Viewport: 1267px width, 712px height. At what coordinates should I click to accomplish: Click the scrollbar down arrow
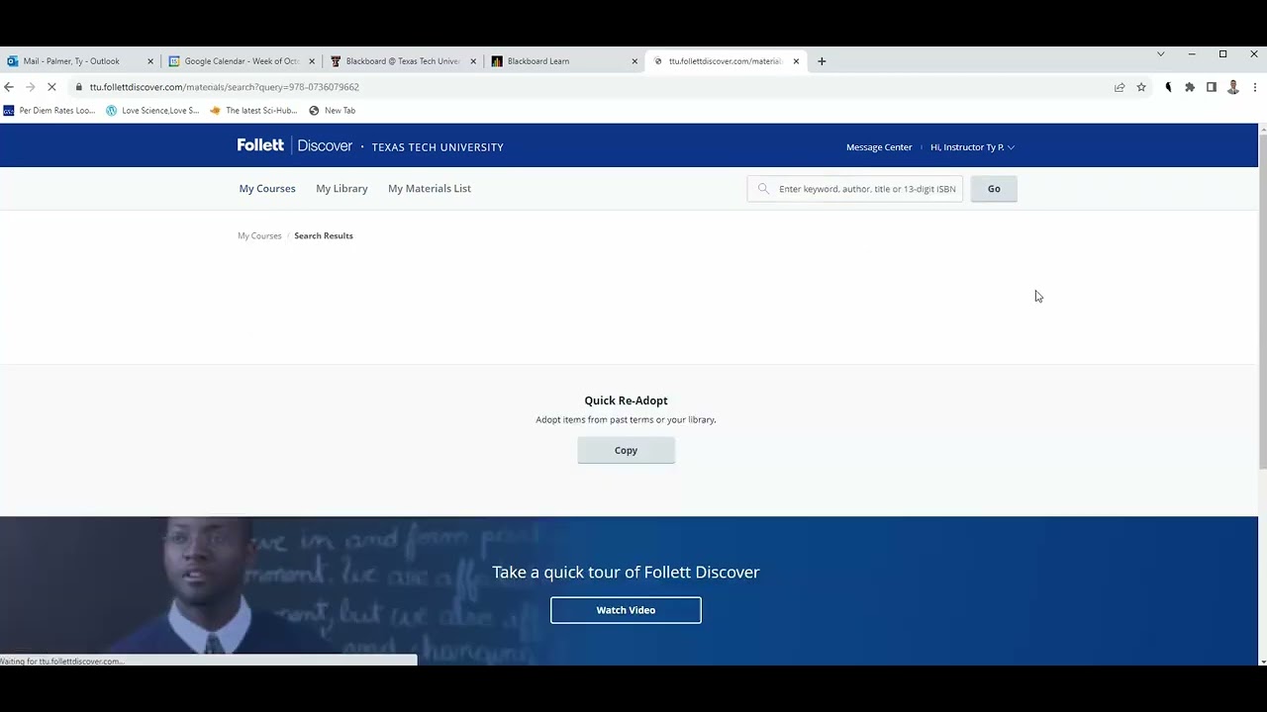tap(1262, 661)
